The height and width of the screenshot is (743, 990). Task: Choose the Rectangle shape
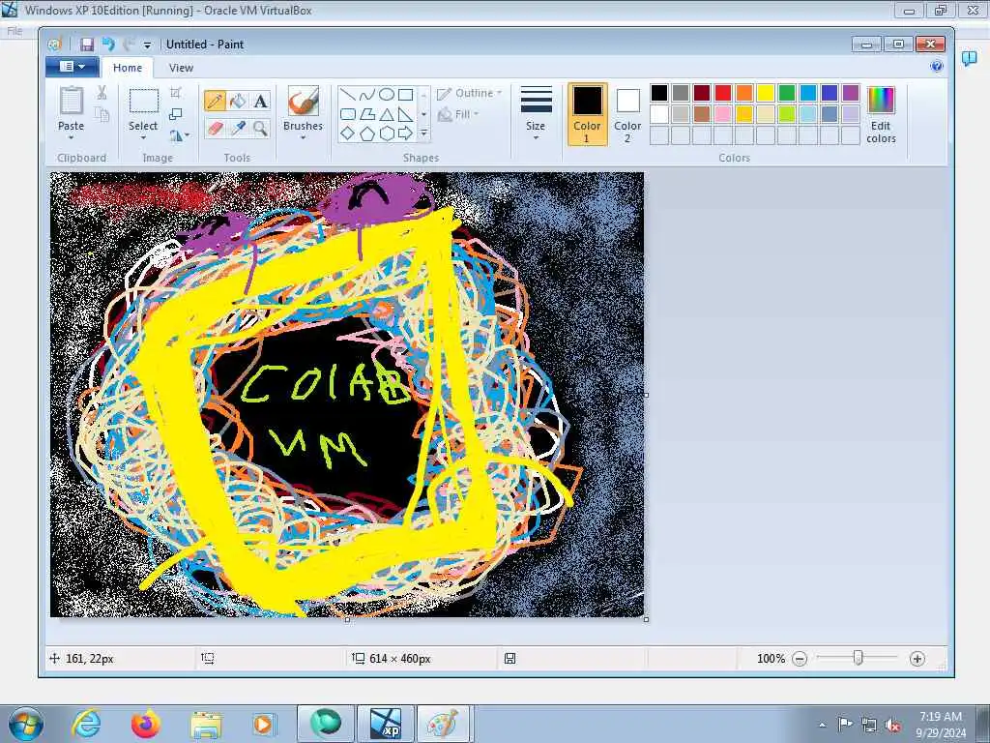pos(406,95)
